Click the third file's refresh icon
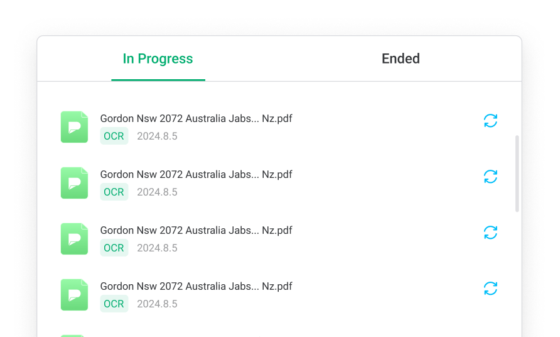This screenshot has height=337, width=560. point(490,233)
